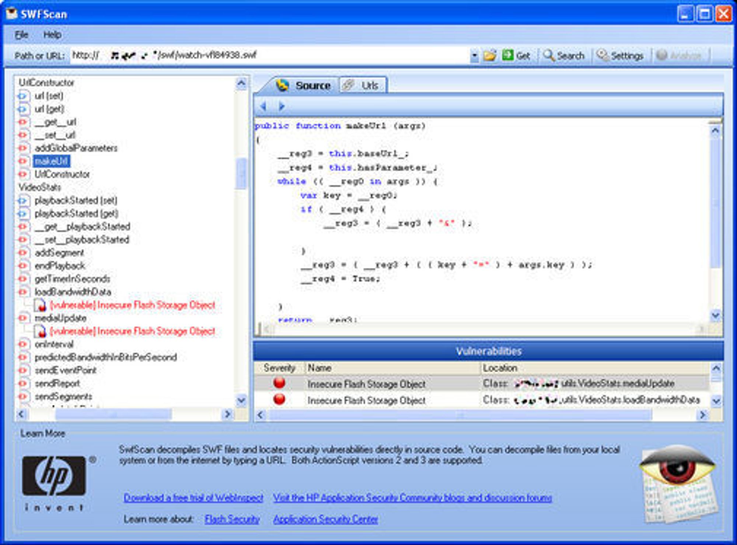The height and width of the screenshot is (545, 737).
Task: Select the VideoStats class node
Action: (x=40, y=187)
